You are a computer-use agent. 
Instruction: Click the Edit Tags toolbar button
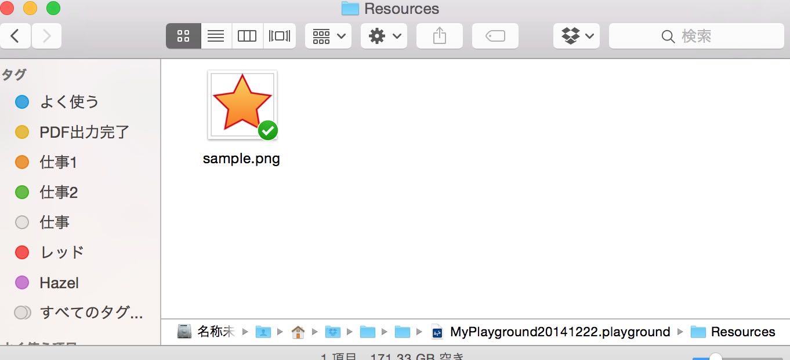(495, 36)
